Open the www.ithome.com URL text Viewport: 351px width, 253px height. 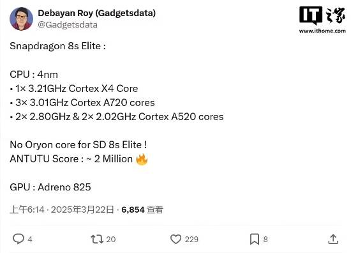[x=322, y=31]
